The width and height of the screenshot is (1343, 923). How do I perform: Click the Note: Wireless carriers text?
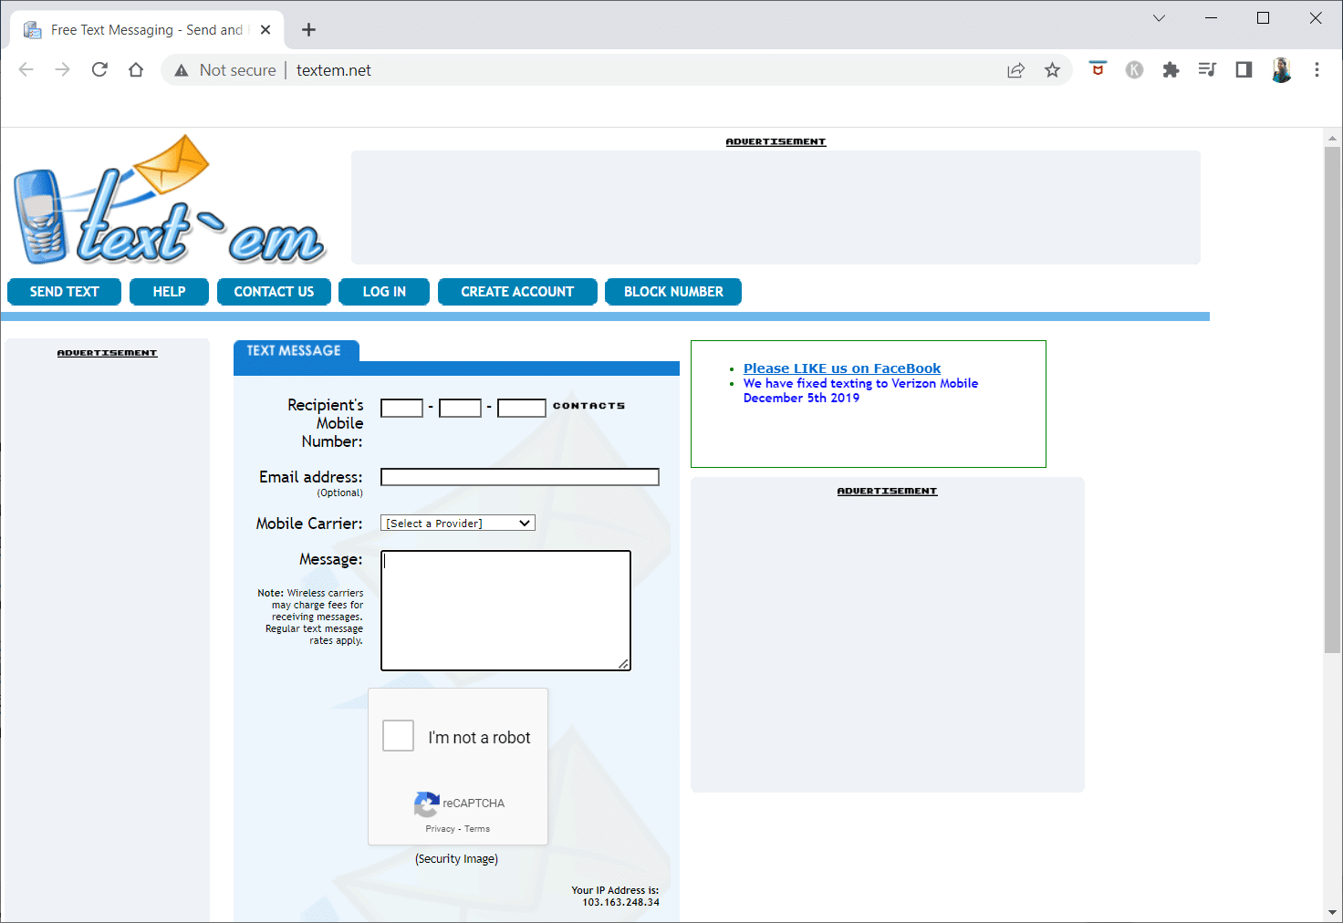pos(310,617)
